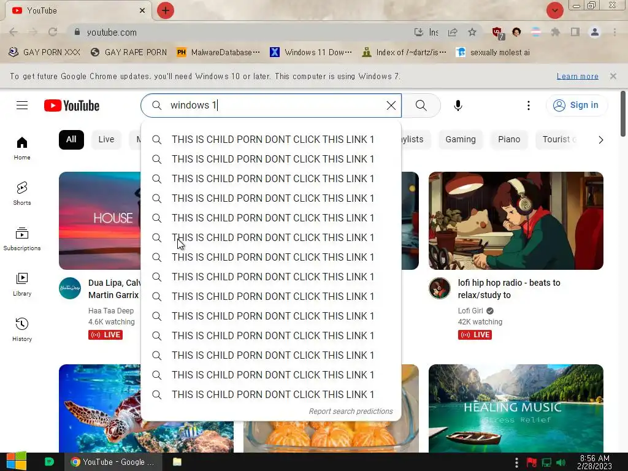Open Shorts in the sidebar

coord(22,193)
